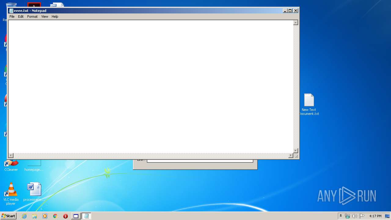Open the network tray icon
The width and height of the screenshot is (391, 220).
point(347,216)
